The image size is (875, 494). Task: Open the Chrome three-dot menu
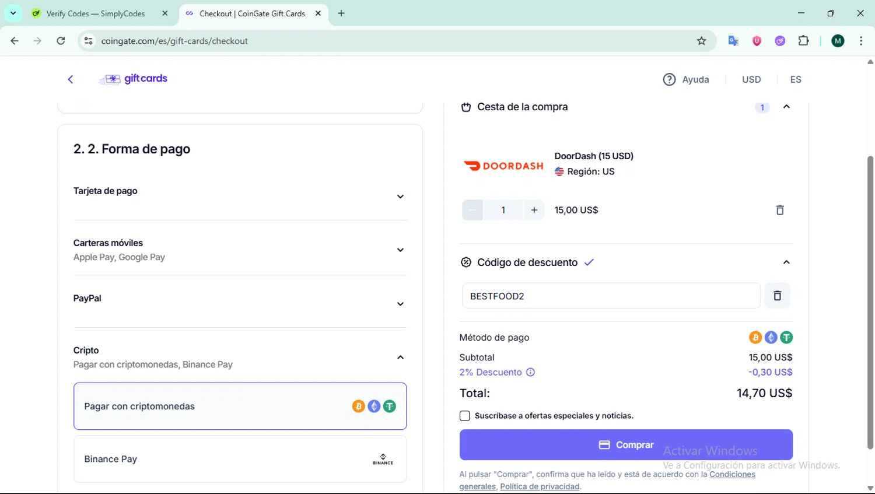861,41
